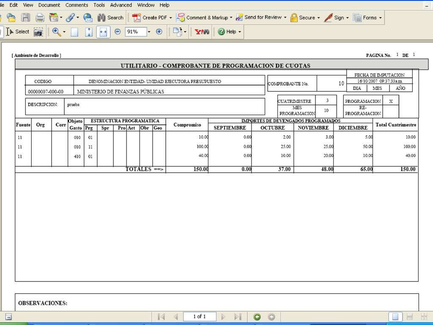This screenshot has width=433, height=325.
Task: Click the paperclip Attach file icon
Action: (70, 17)
